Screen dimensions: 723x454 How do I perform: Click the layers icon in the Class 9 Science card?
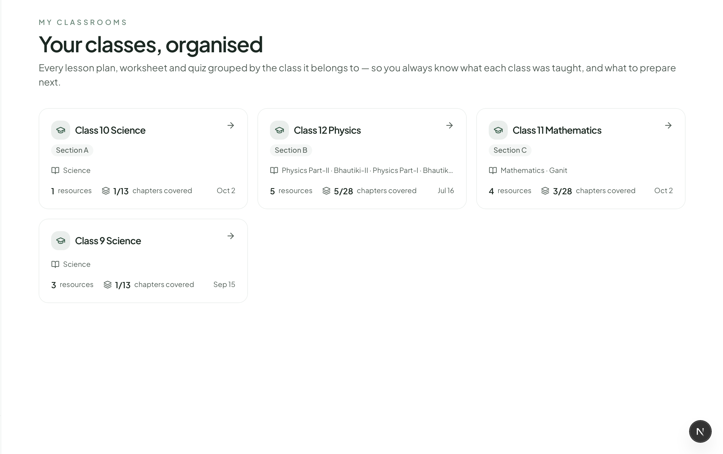click(108, 285)
